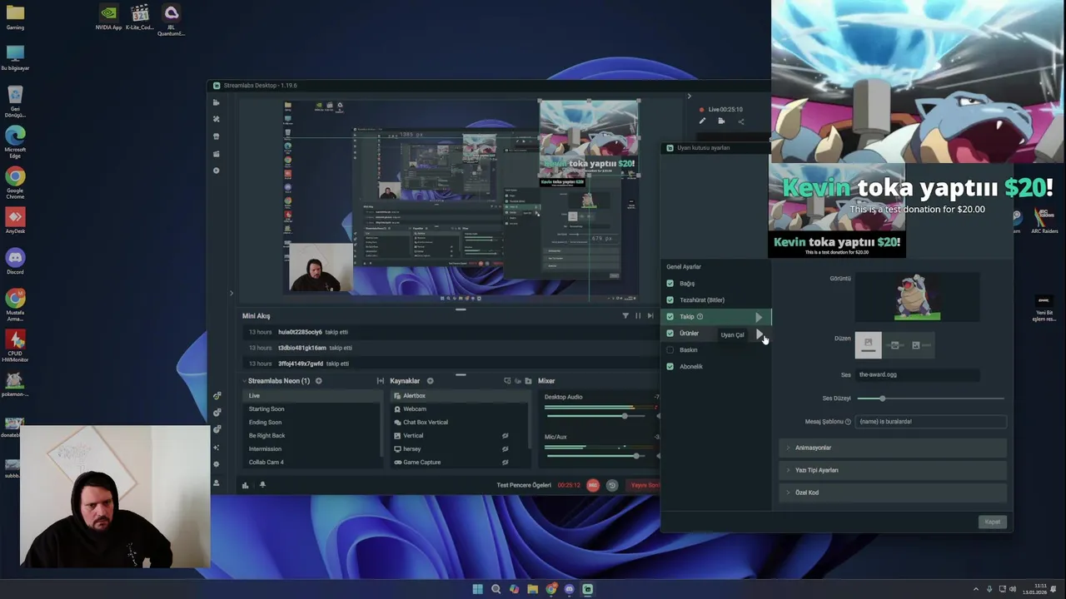Show the hidden hersey source
1066x599 pixels.
(x=505, y=449)
